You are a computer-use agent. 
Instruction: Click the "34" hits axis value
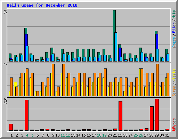click(5, 11)
